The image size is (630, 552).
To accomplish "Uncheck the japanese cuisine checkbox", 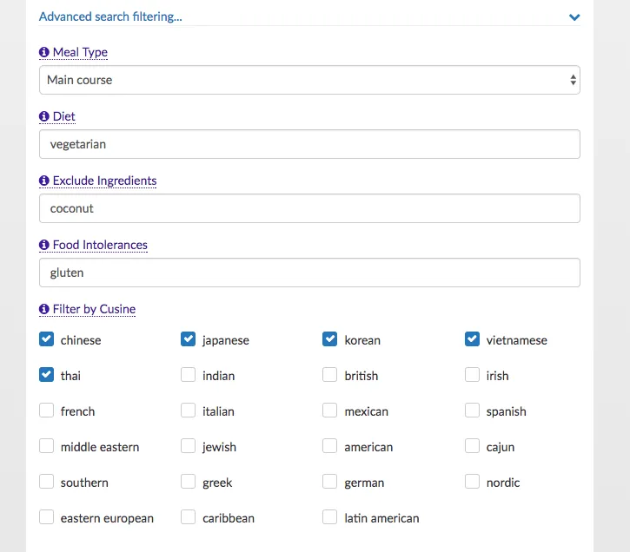I will tap(188, 339).
